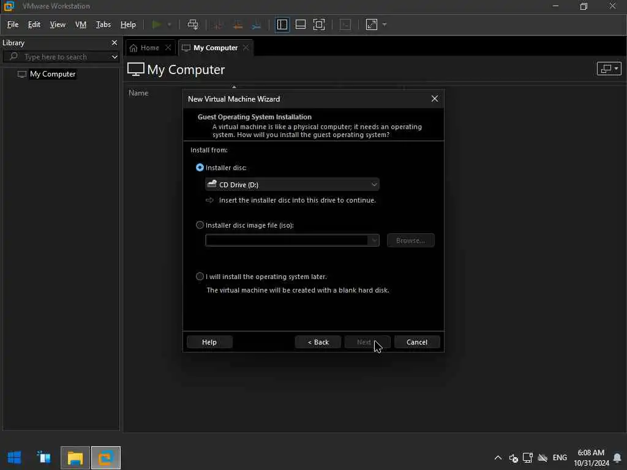The width and height of the screenshot is (627, 470).
Task: Click the wizard Help button
Action: (x=209, y=342)
